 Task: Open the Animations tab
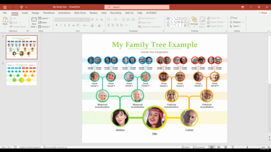click(x=64, y=13)
